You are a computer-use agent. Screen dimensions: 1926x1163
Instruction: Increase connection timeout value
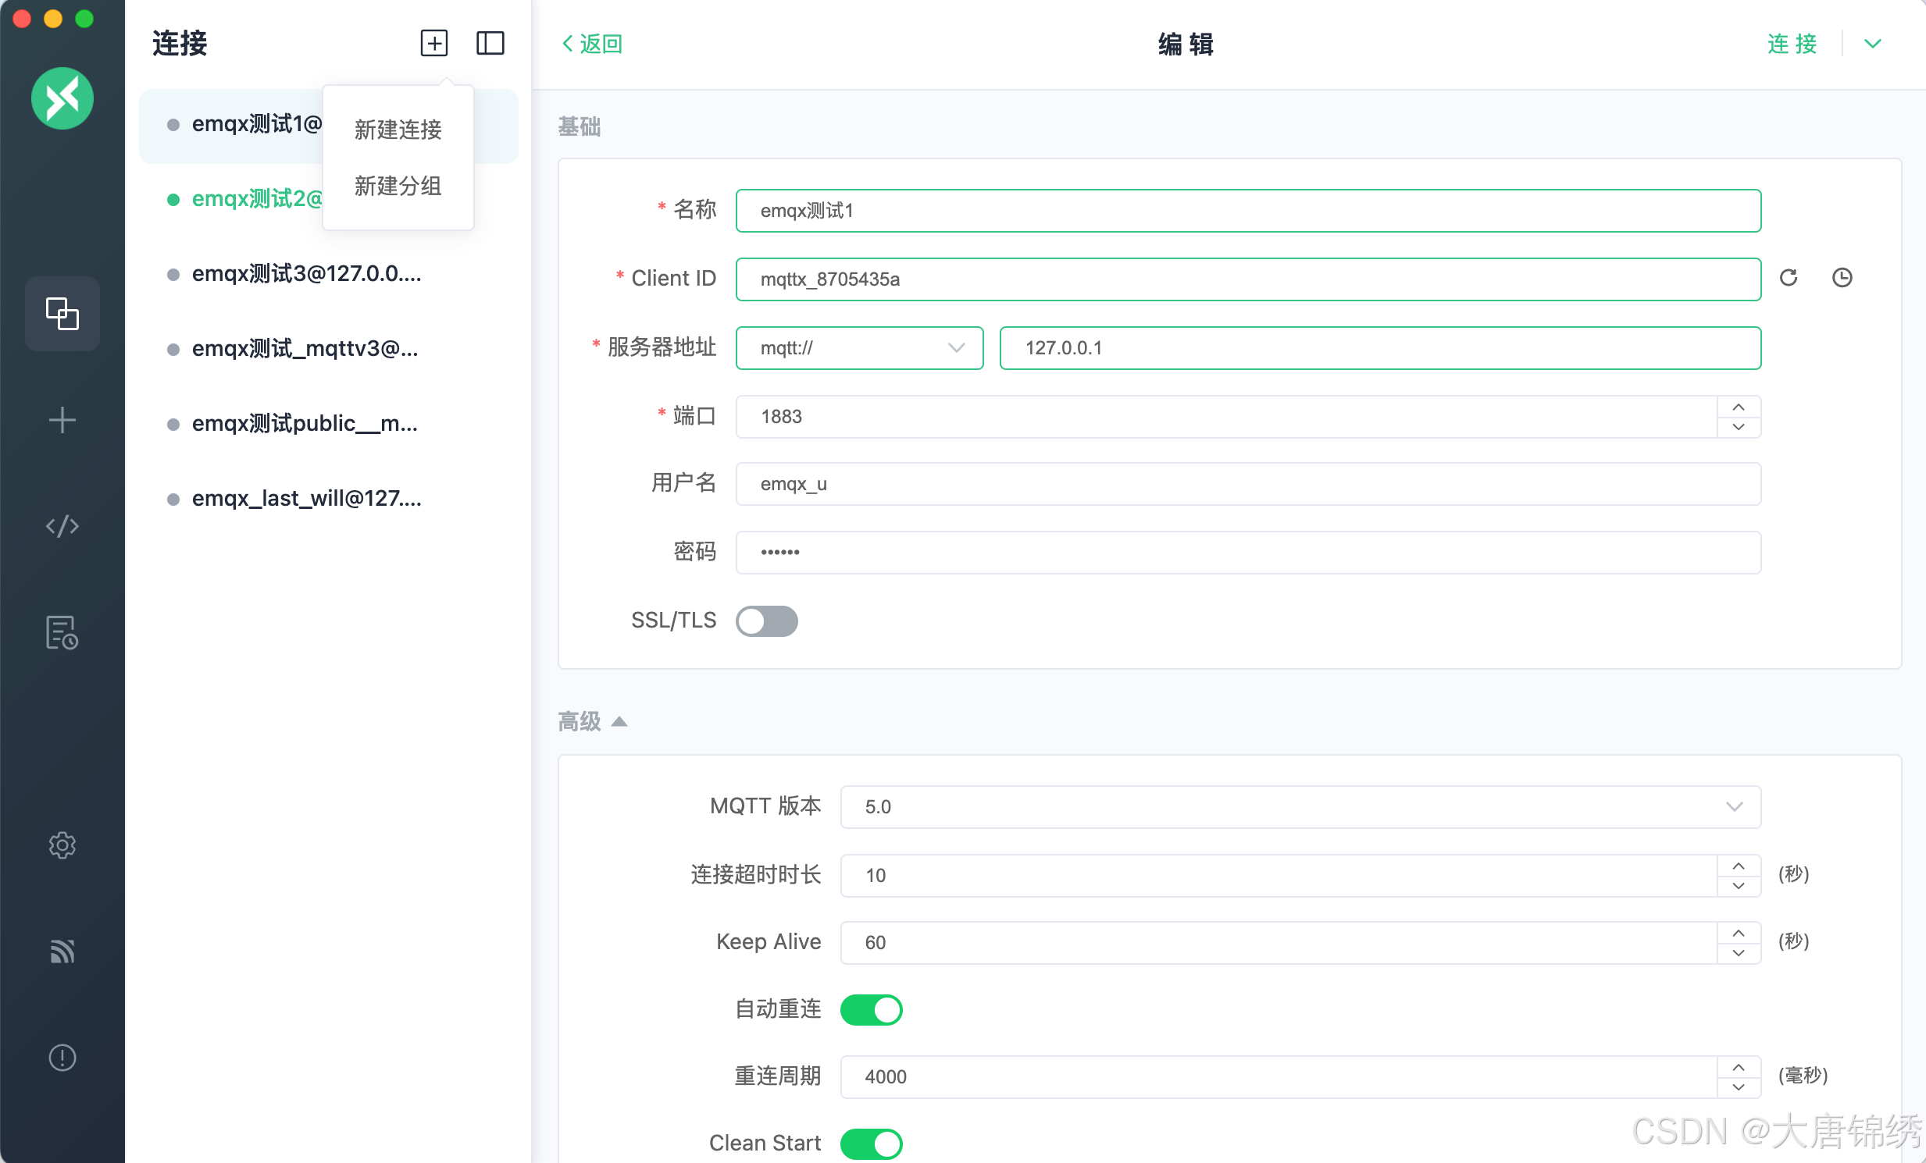(x=1739, y=866)
